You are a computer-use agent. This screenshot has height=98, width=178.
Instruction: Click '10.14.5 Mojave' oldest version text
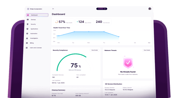tap(128, 90)
